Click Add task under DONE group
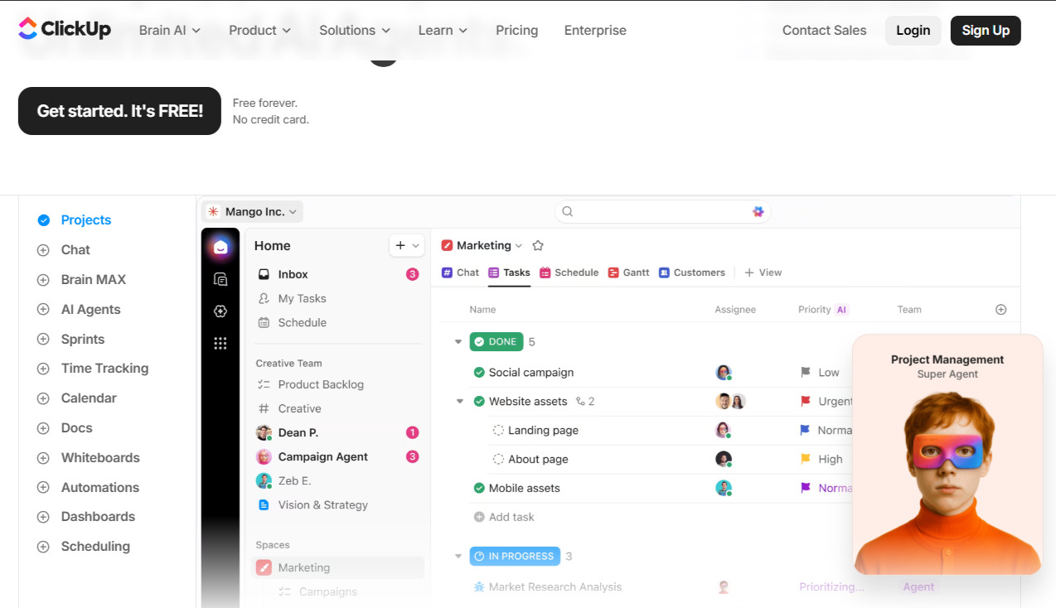This screenshot has width=1056, height=608. click(504, 517)
